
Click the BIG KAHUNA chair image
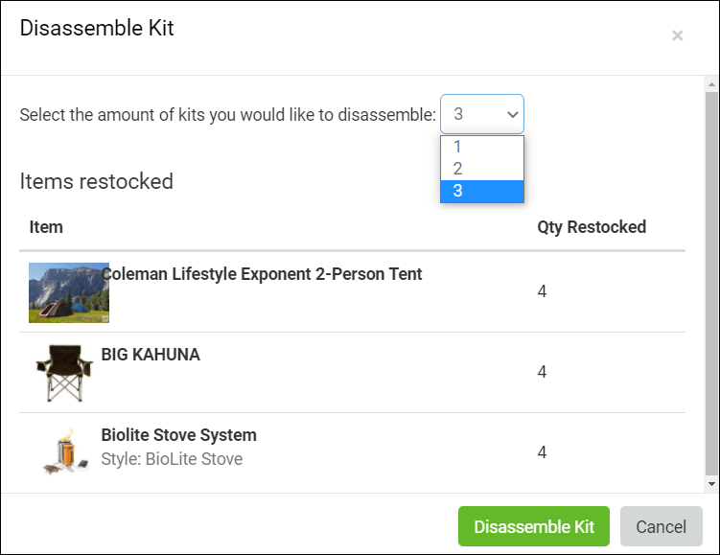(64, 372)
